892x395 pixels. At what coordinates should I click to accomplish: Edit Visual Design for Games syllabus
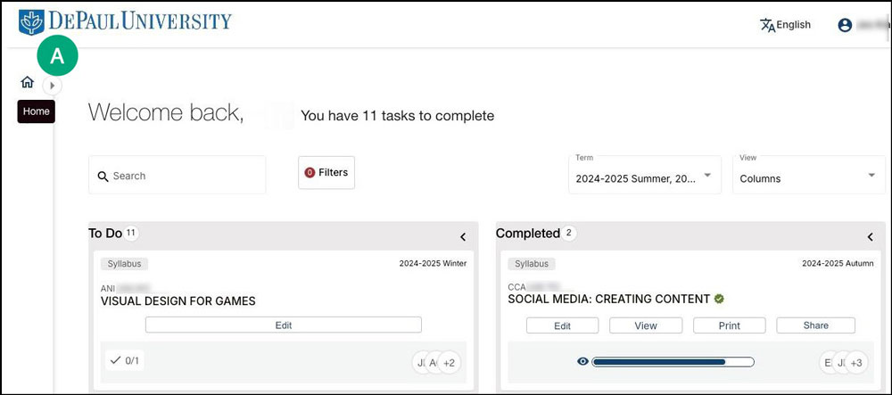click(x=284, y=325)
